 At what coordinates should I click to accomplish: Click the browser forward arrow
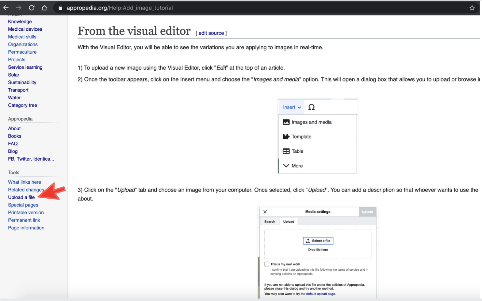(x=19, y=8)
